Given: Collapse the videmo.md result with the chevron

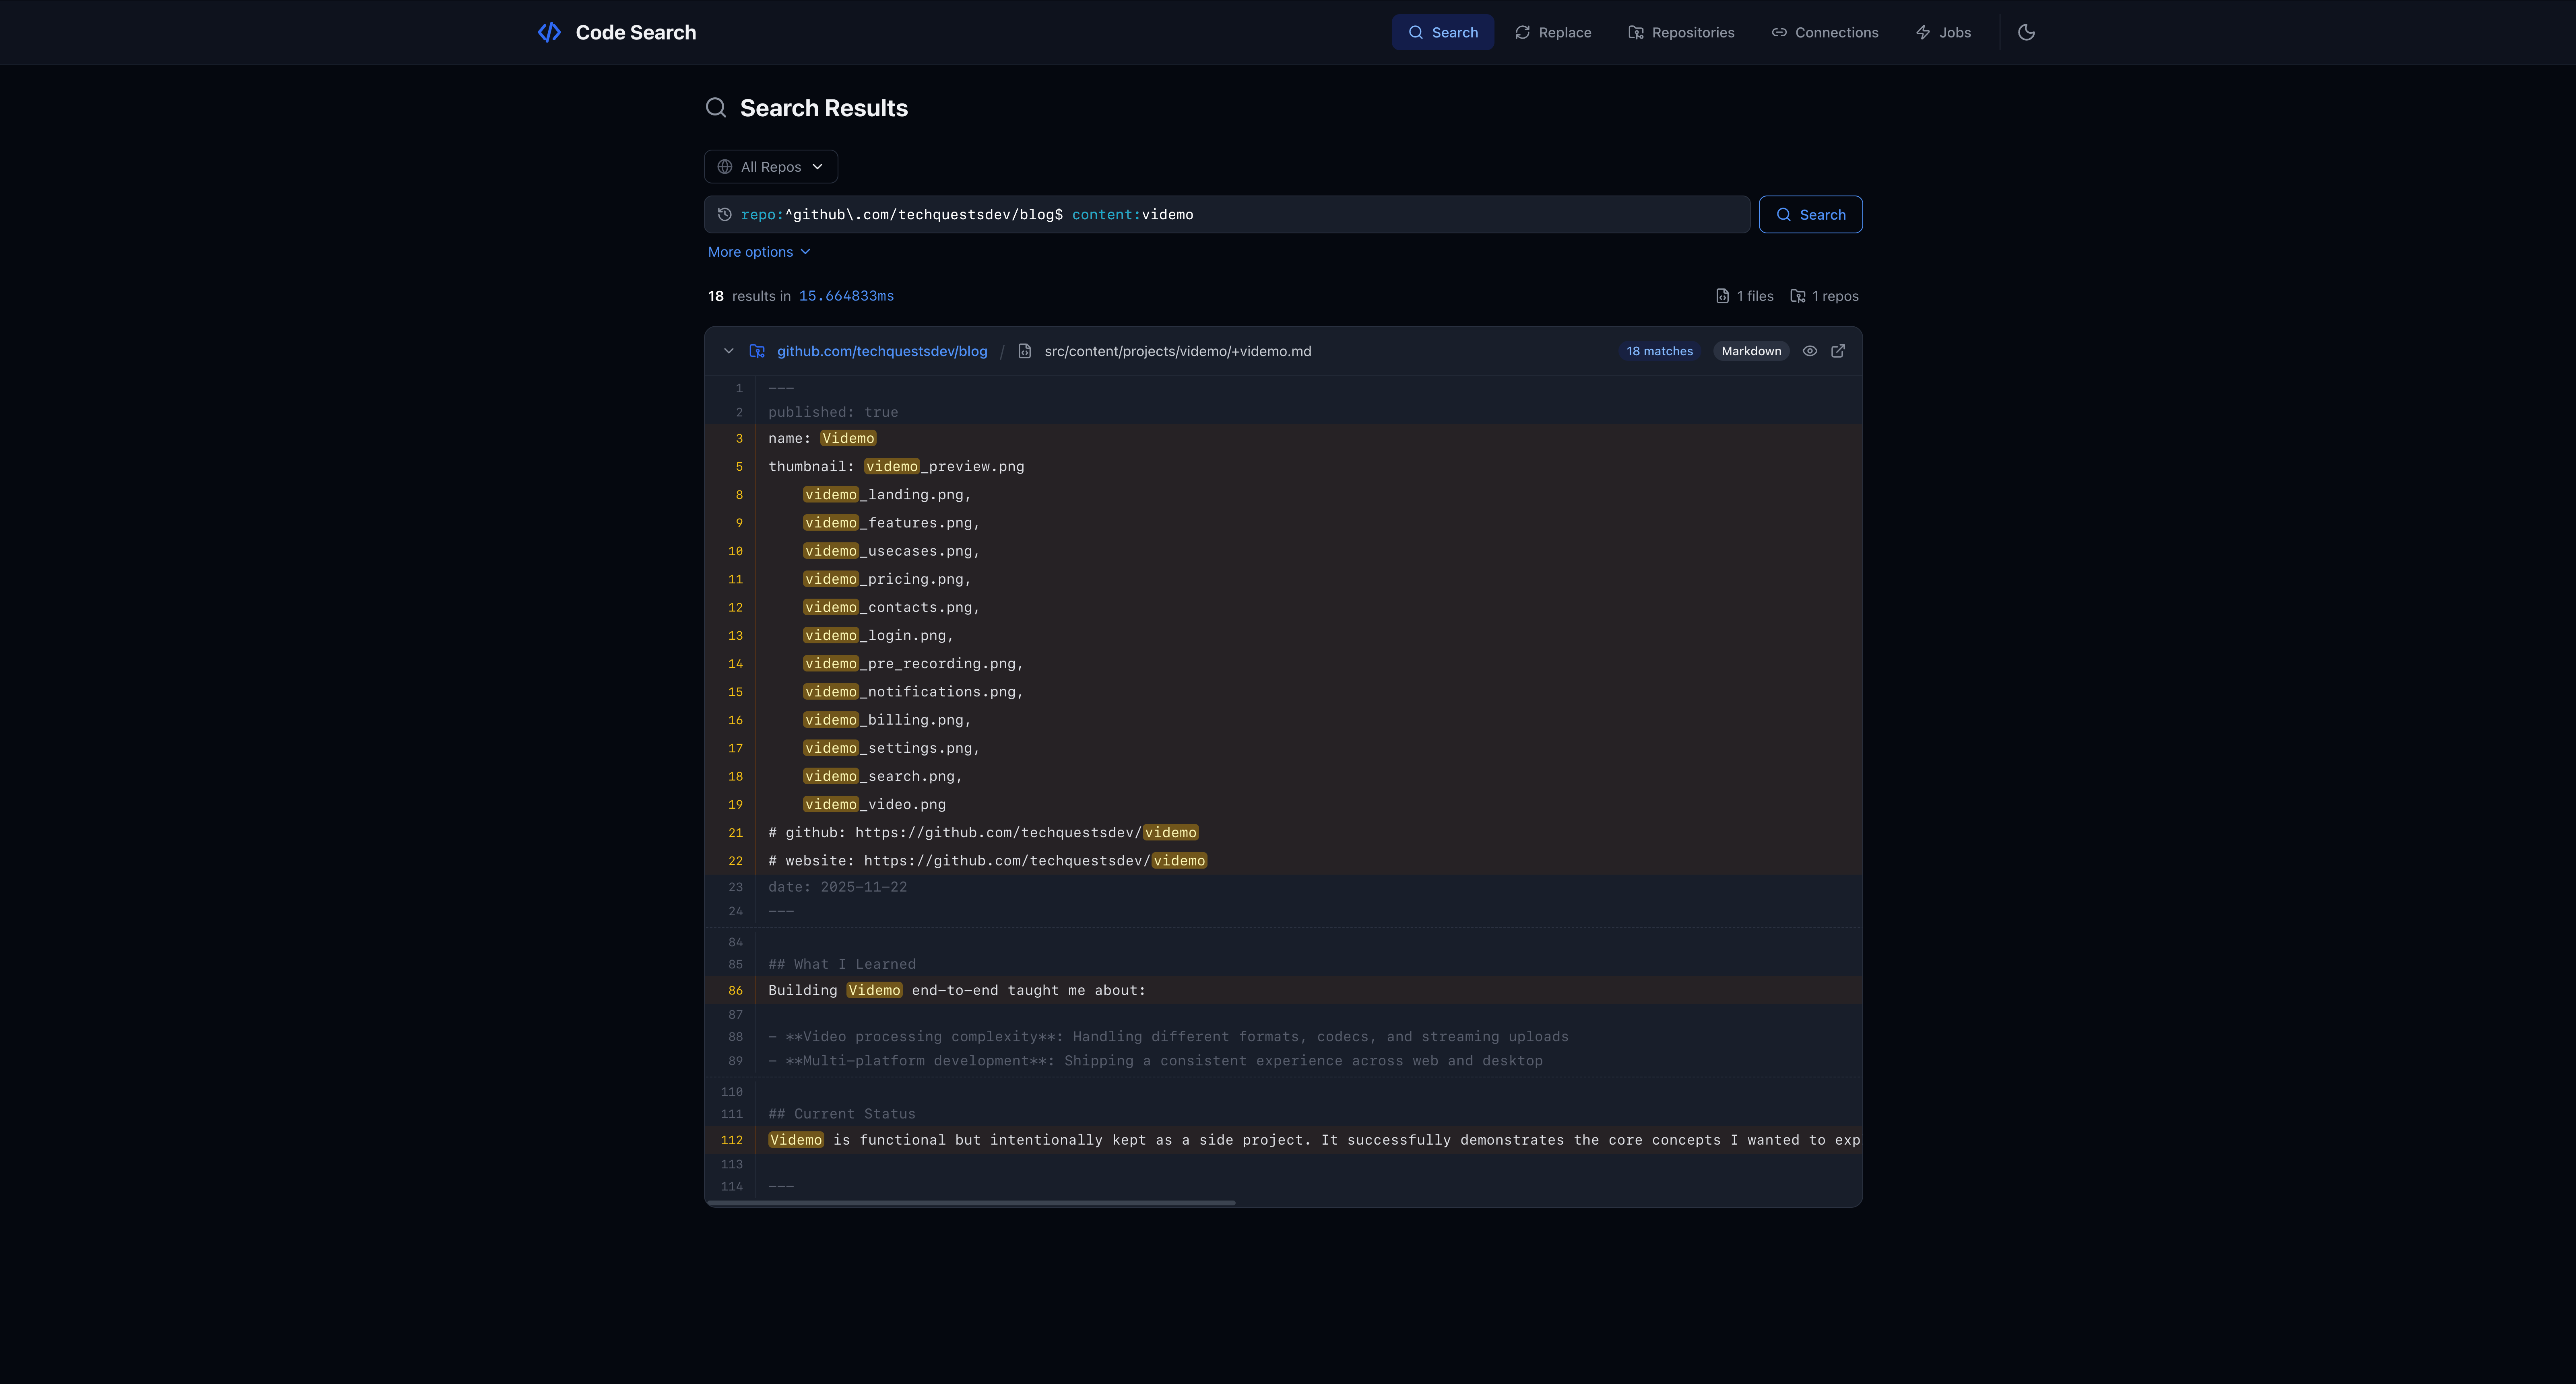Looking at the screenshot, I should [728, 351].
